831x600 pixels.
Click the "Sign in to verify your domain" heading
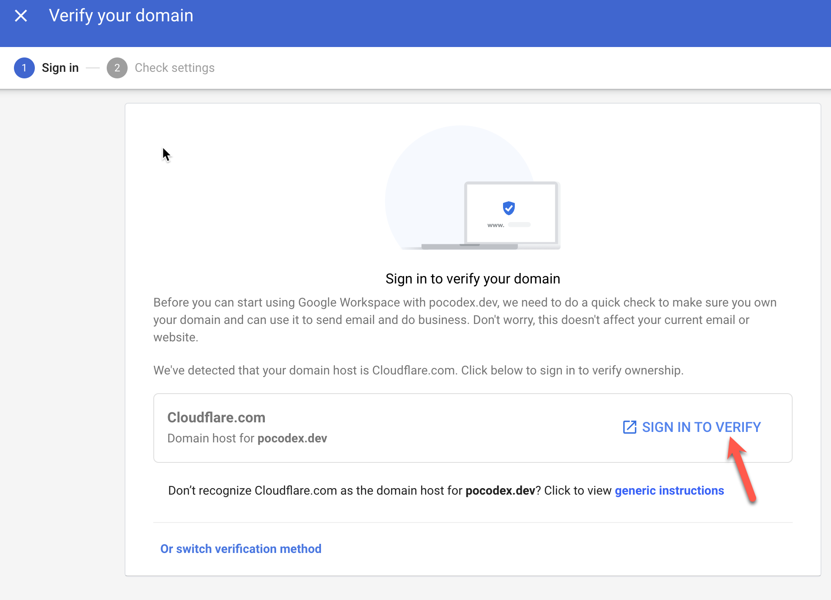click(473, 279)
